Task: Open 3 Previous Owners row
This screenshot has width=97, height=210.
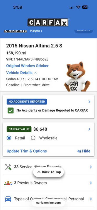Action: click(48, 183)
